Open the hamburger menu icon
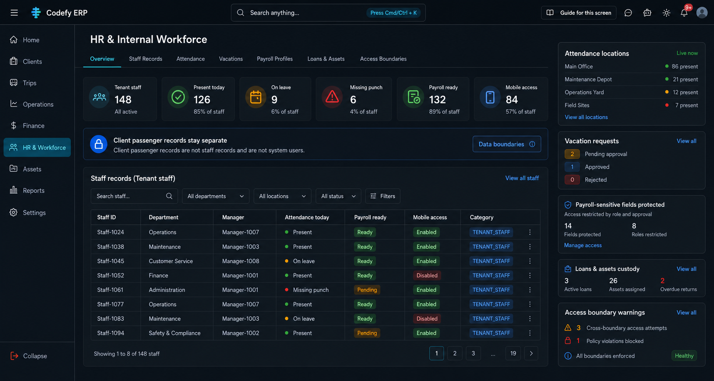714x381 pixels. tap(14, 13)
